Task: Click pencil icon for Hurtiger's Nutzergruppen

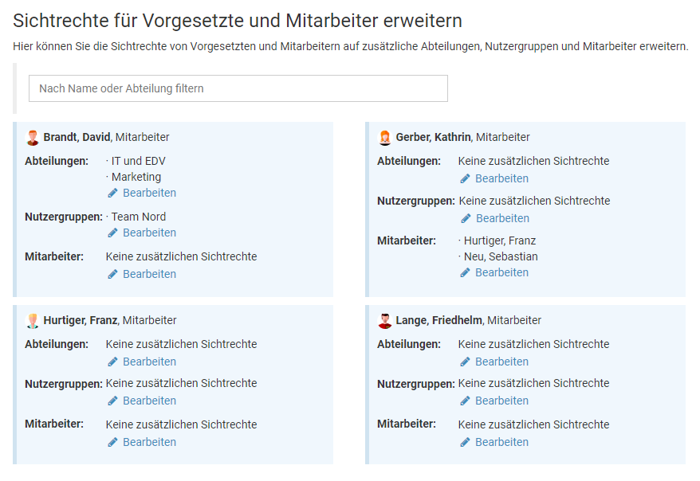Action: [113, 401]
